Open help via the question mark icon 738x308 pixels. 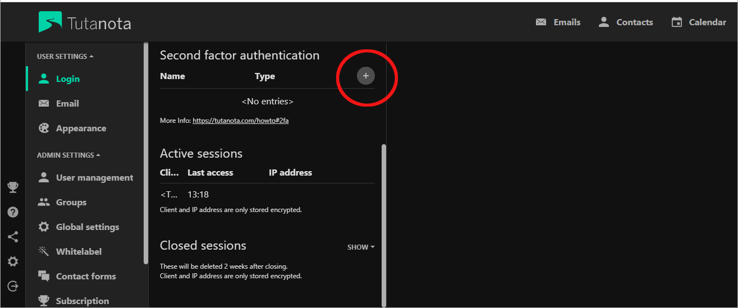click(x=12, y=212)
